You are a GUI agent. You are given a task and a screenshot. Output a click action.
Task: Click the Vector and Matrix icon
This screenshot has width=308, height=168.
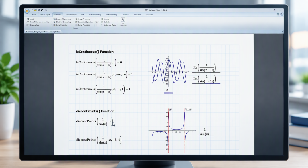(102, 25)
